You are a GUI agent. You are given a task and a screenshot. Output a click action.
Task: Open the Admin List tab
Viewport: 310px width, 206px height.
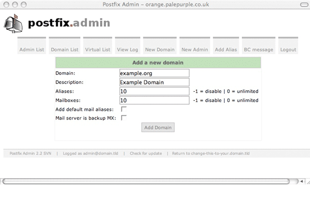coord(31,49)
